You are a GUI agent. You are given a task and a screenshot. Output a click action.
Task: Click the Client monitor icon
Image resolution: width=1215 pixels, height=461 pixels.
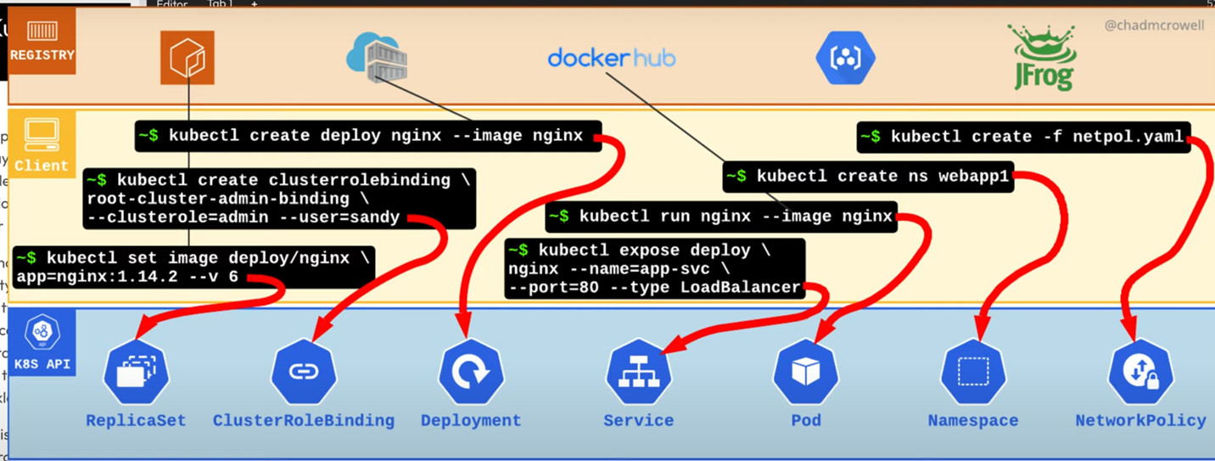pyautogui.click(x=42, y=135)
